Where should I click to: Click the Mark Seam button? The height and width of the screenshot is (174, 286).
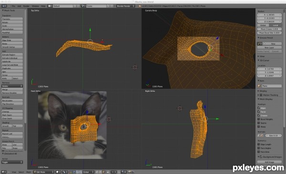(12, 115)
